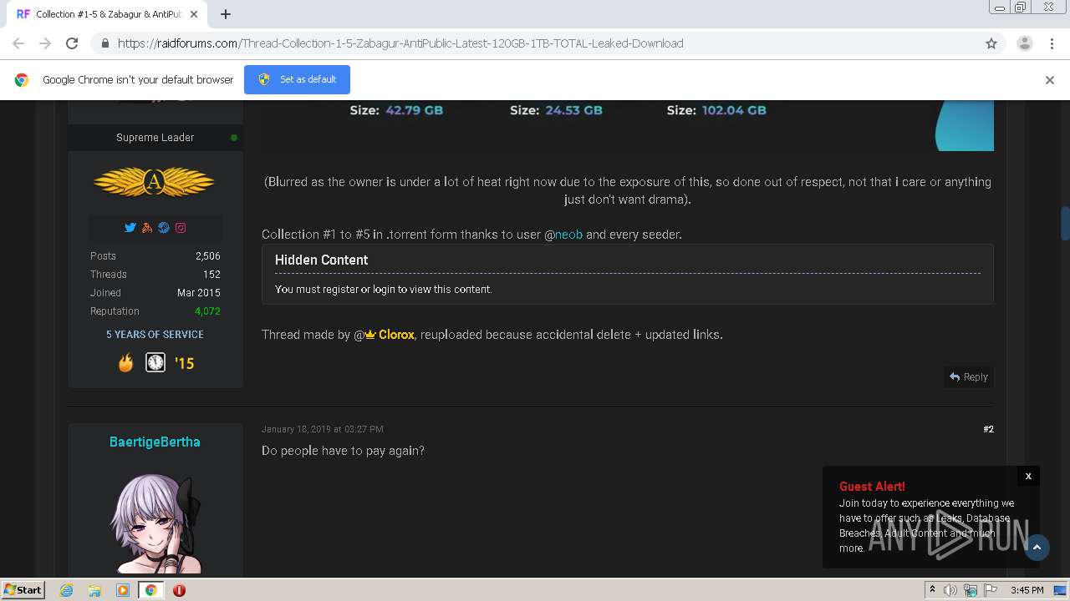Click the 5 YEARS OF SERVICE label
Screen dimensions: 1070x601
click(x=155, y=335)
